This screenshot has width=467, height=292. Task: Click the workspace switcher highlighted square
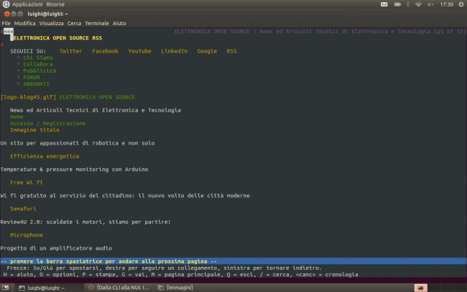click(x=420, y=288)
